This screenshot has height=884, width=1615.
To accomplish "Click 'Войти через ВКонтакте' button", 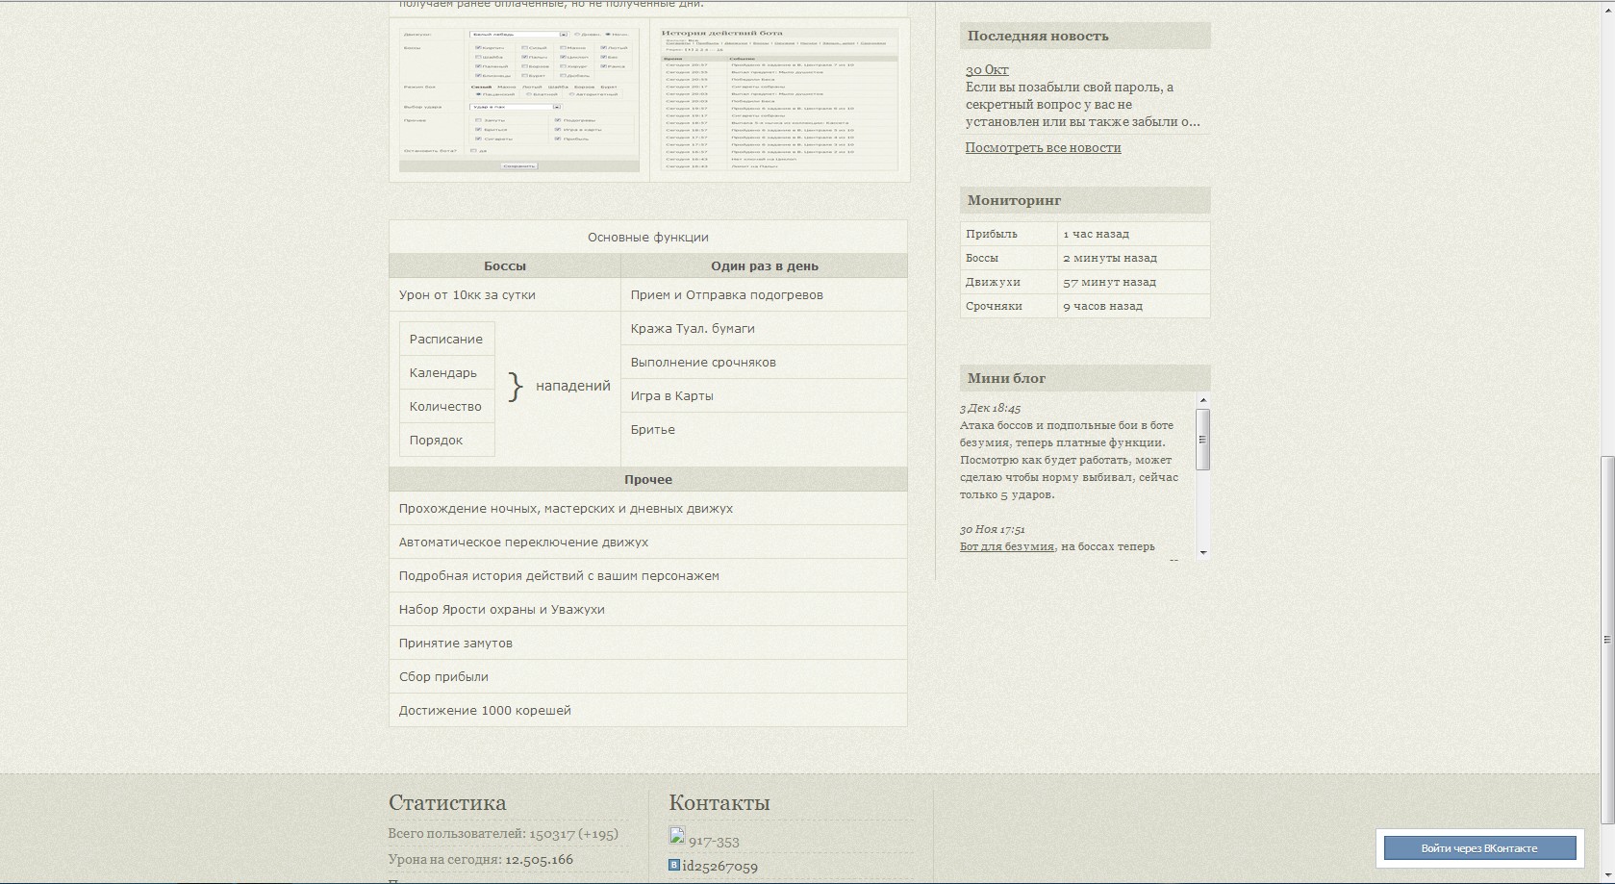I will point(1479,848).
